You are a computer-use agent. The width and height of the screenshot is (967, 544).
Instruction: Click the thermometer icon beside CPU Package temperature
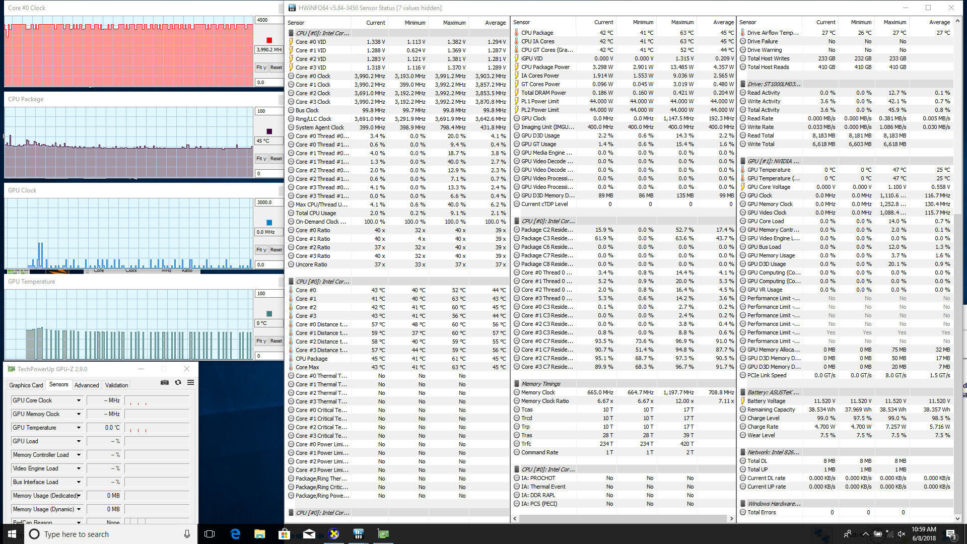pos(517,33)
